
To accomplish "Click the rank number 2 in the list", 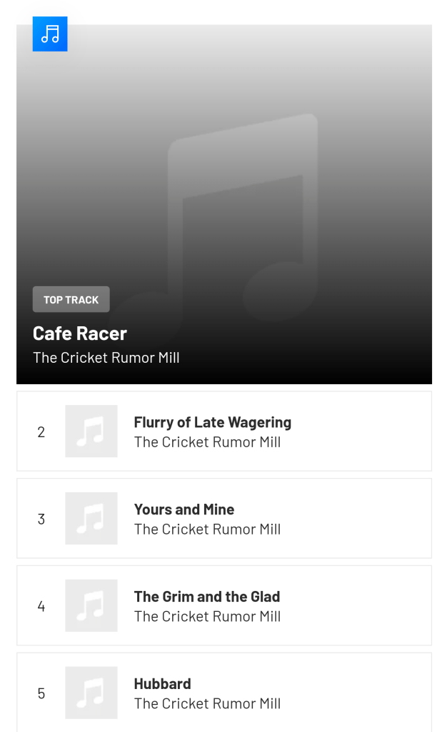I will coord(41,432).
